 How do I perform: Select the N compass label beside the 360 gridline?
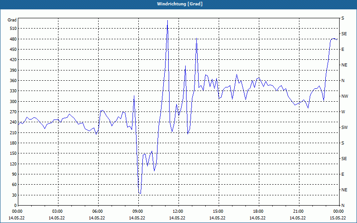(343, 81)
